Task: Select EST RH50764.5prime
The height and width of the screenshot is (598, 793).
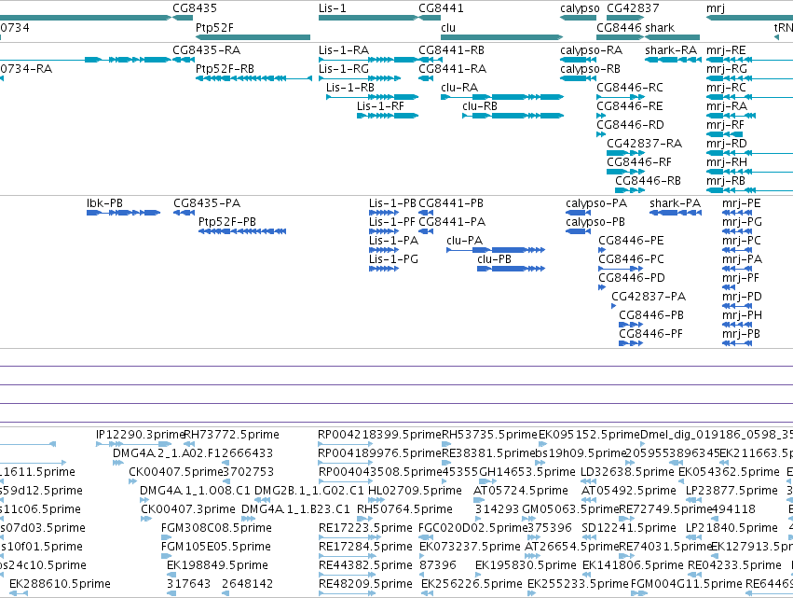Action: point(404,509)
